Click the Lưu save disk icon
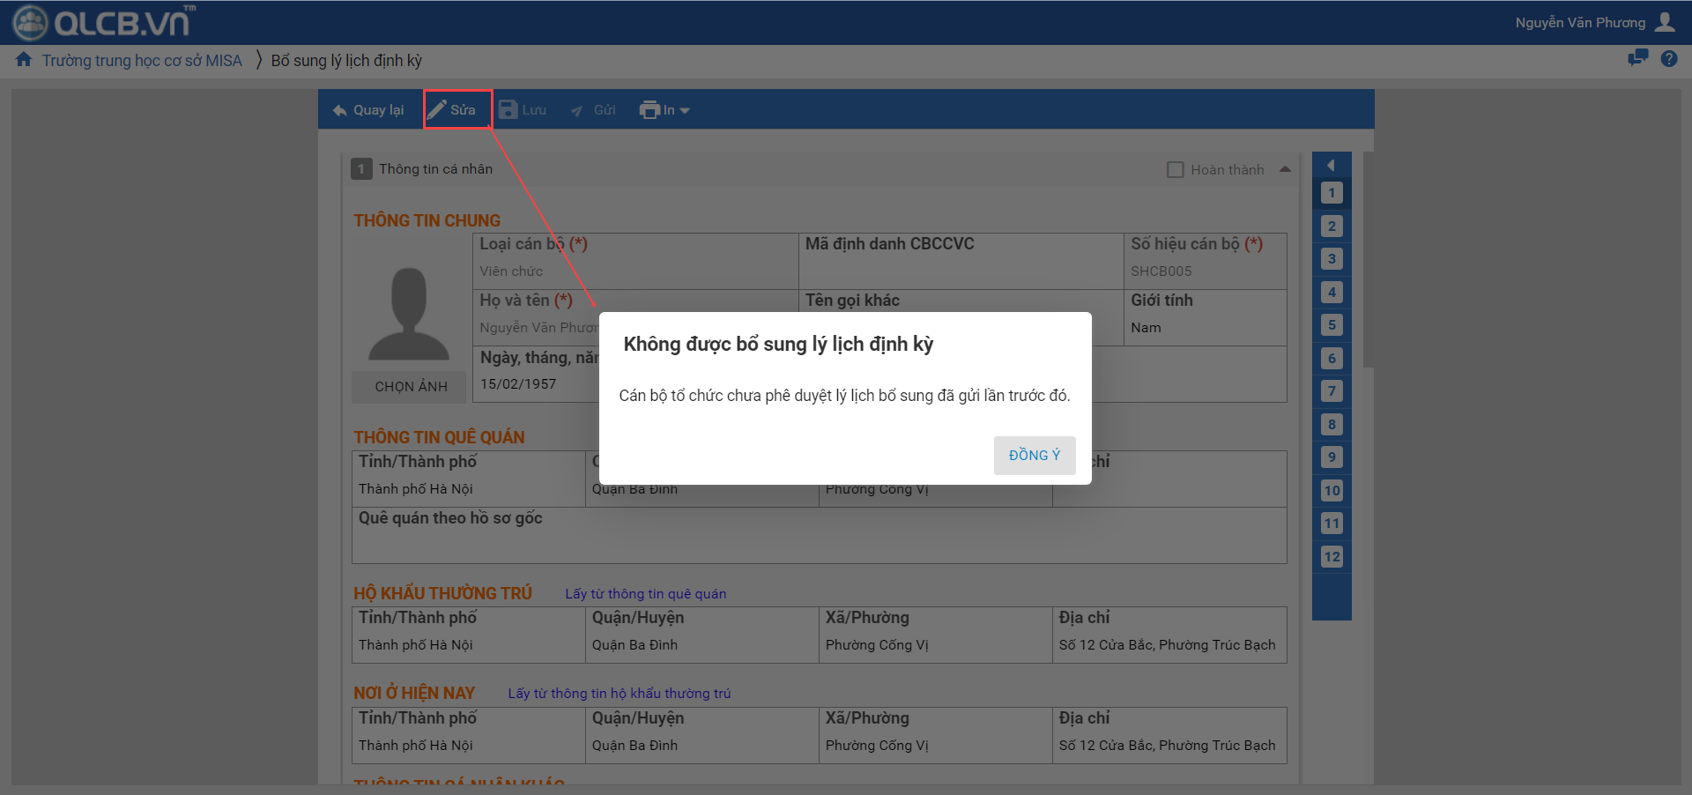Viewport: 1692px width, 795px height. (508, 110)
